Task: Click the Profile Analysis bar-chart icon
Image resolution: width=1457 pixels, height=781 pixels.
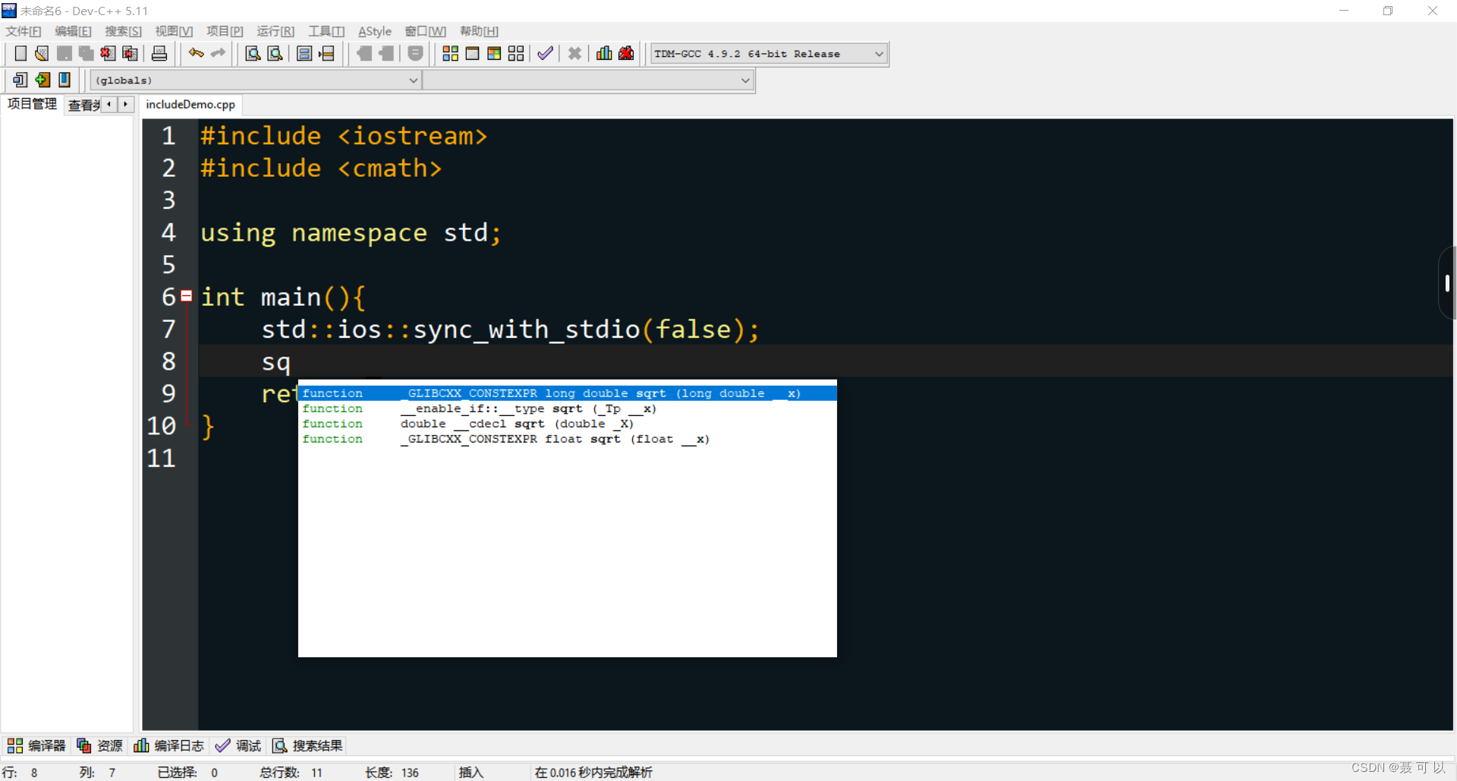Action: [603, 53]
